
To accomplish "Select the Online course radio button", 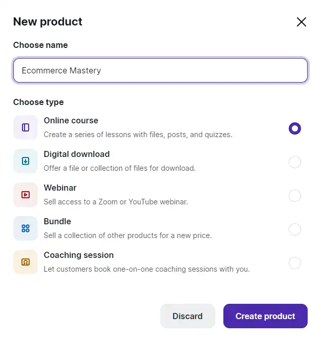I will (x=295, y=128).
